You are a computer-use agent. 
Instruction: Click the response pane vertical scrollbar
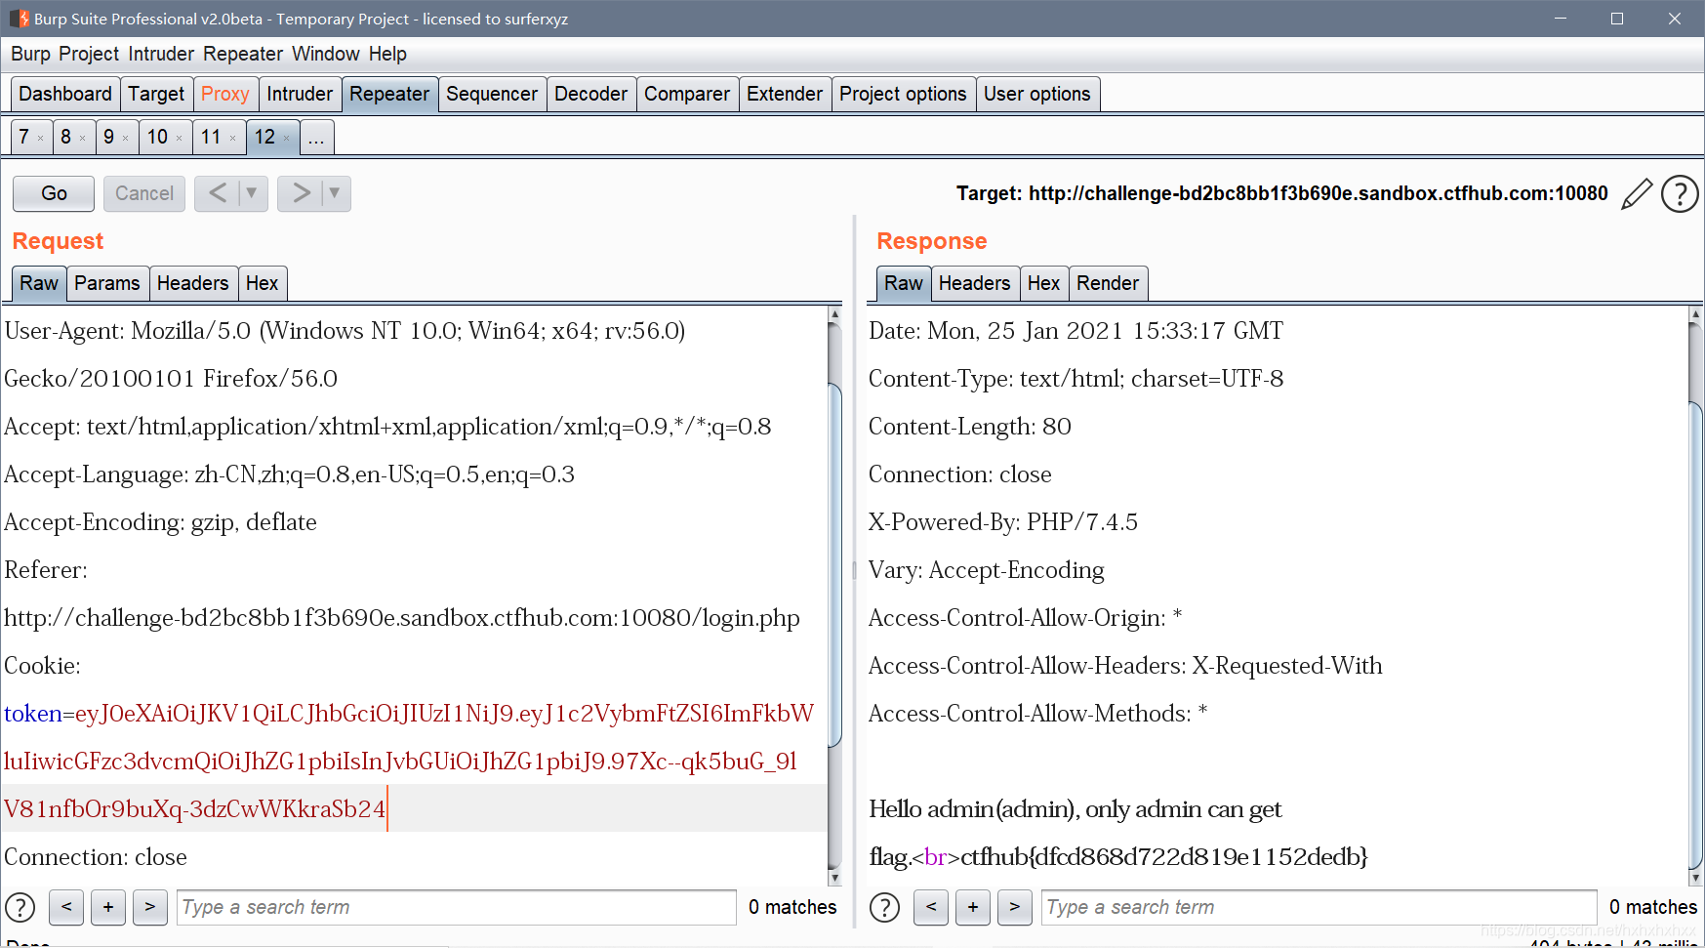click(x=1696, y=596)
